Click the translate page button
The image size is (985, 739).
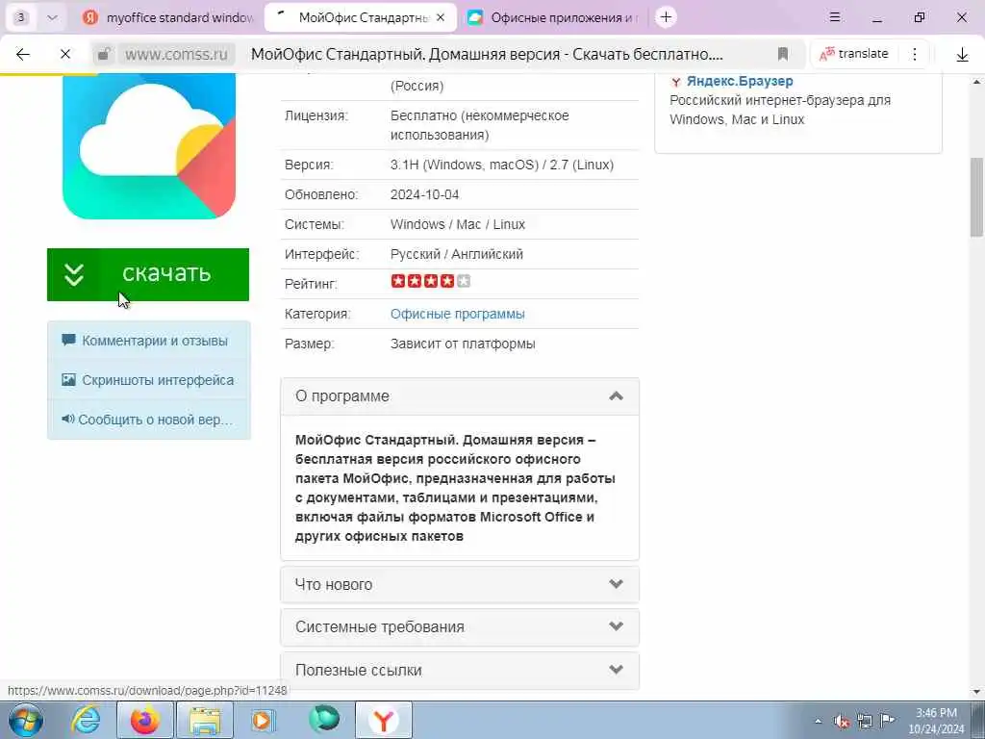point(854,54)
